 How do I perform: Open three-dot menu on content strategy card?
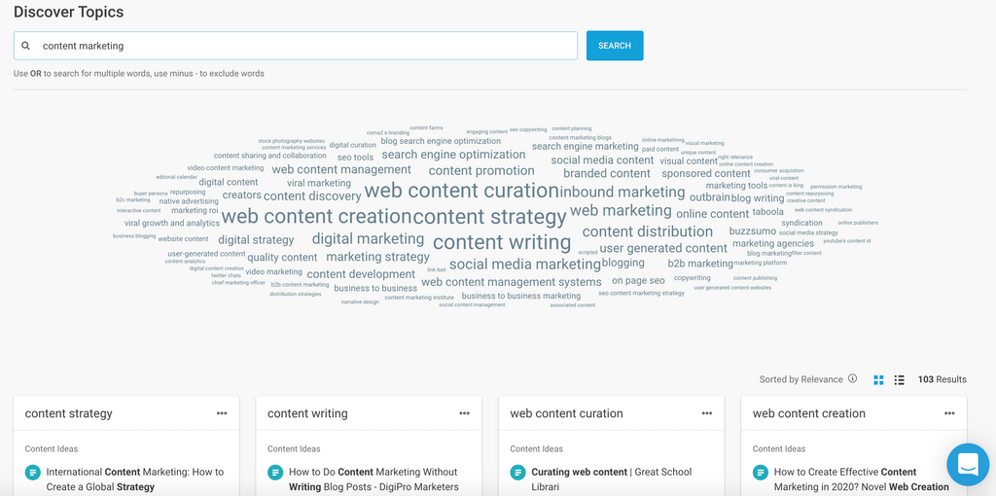tap(222, 413)
